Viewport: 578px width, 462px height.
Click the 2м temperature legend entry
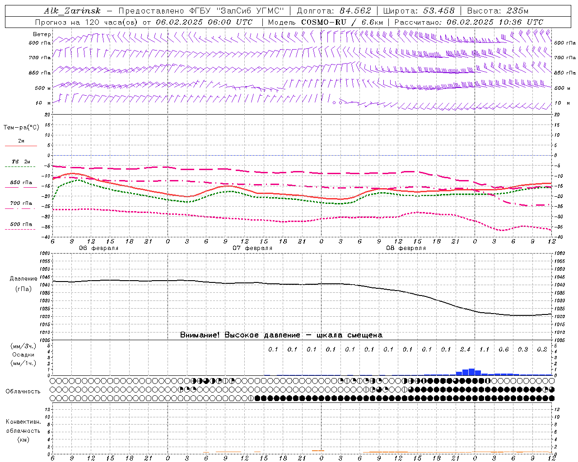[x=21, y=141]
